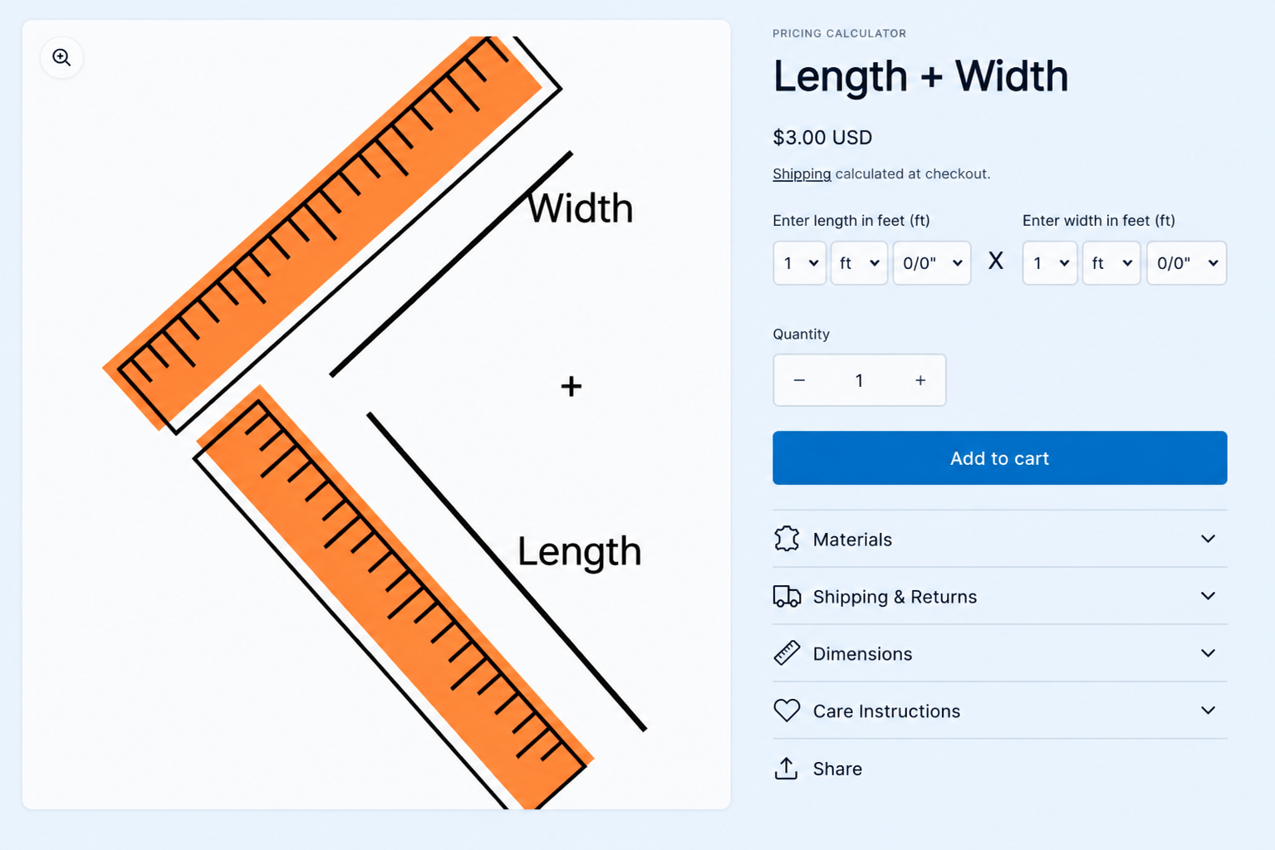
Task: Click the ruler Dimensions icon
Action: click(787, 653)
